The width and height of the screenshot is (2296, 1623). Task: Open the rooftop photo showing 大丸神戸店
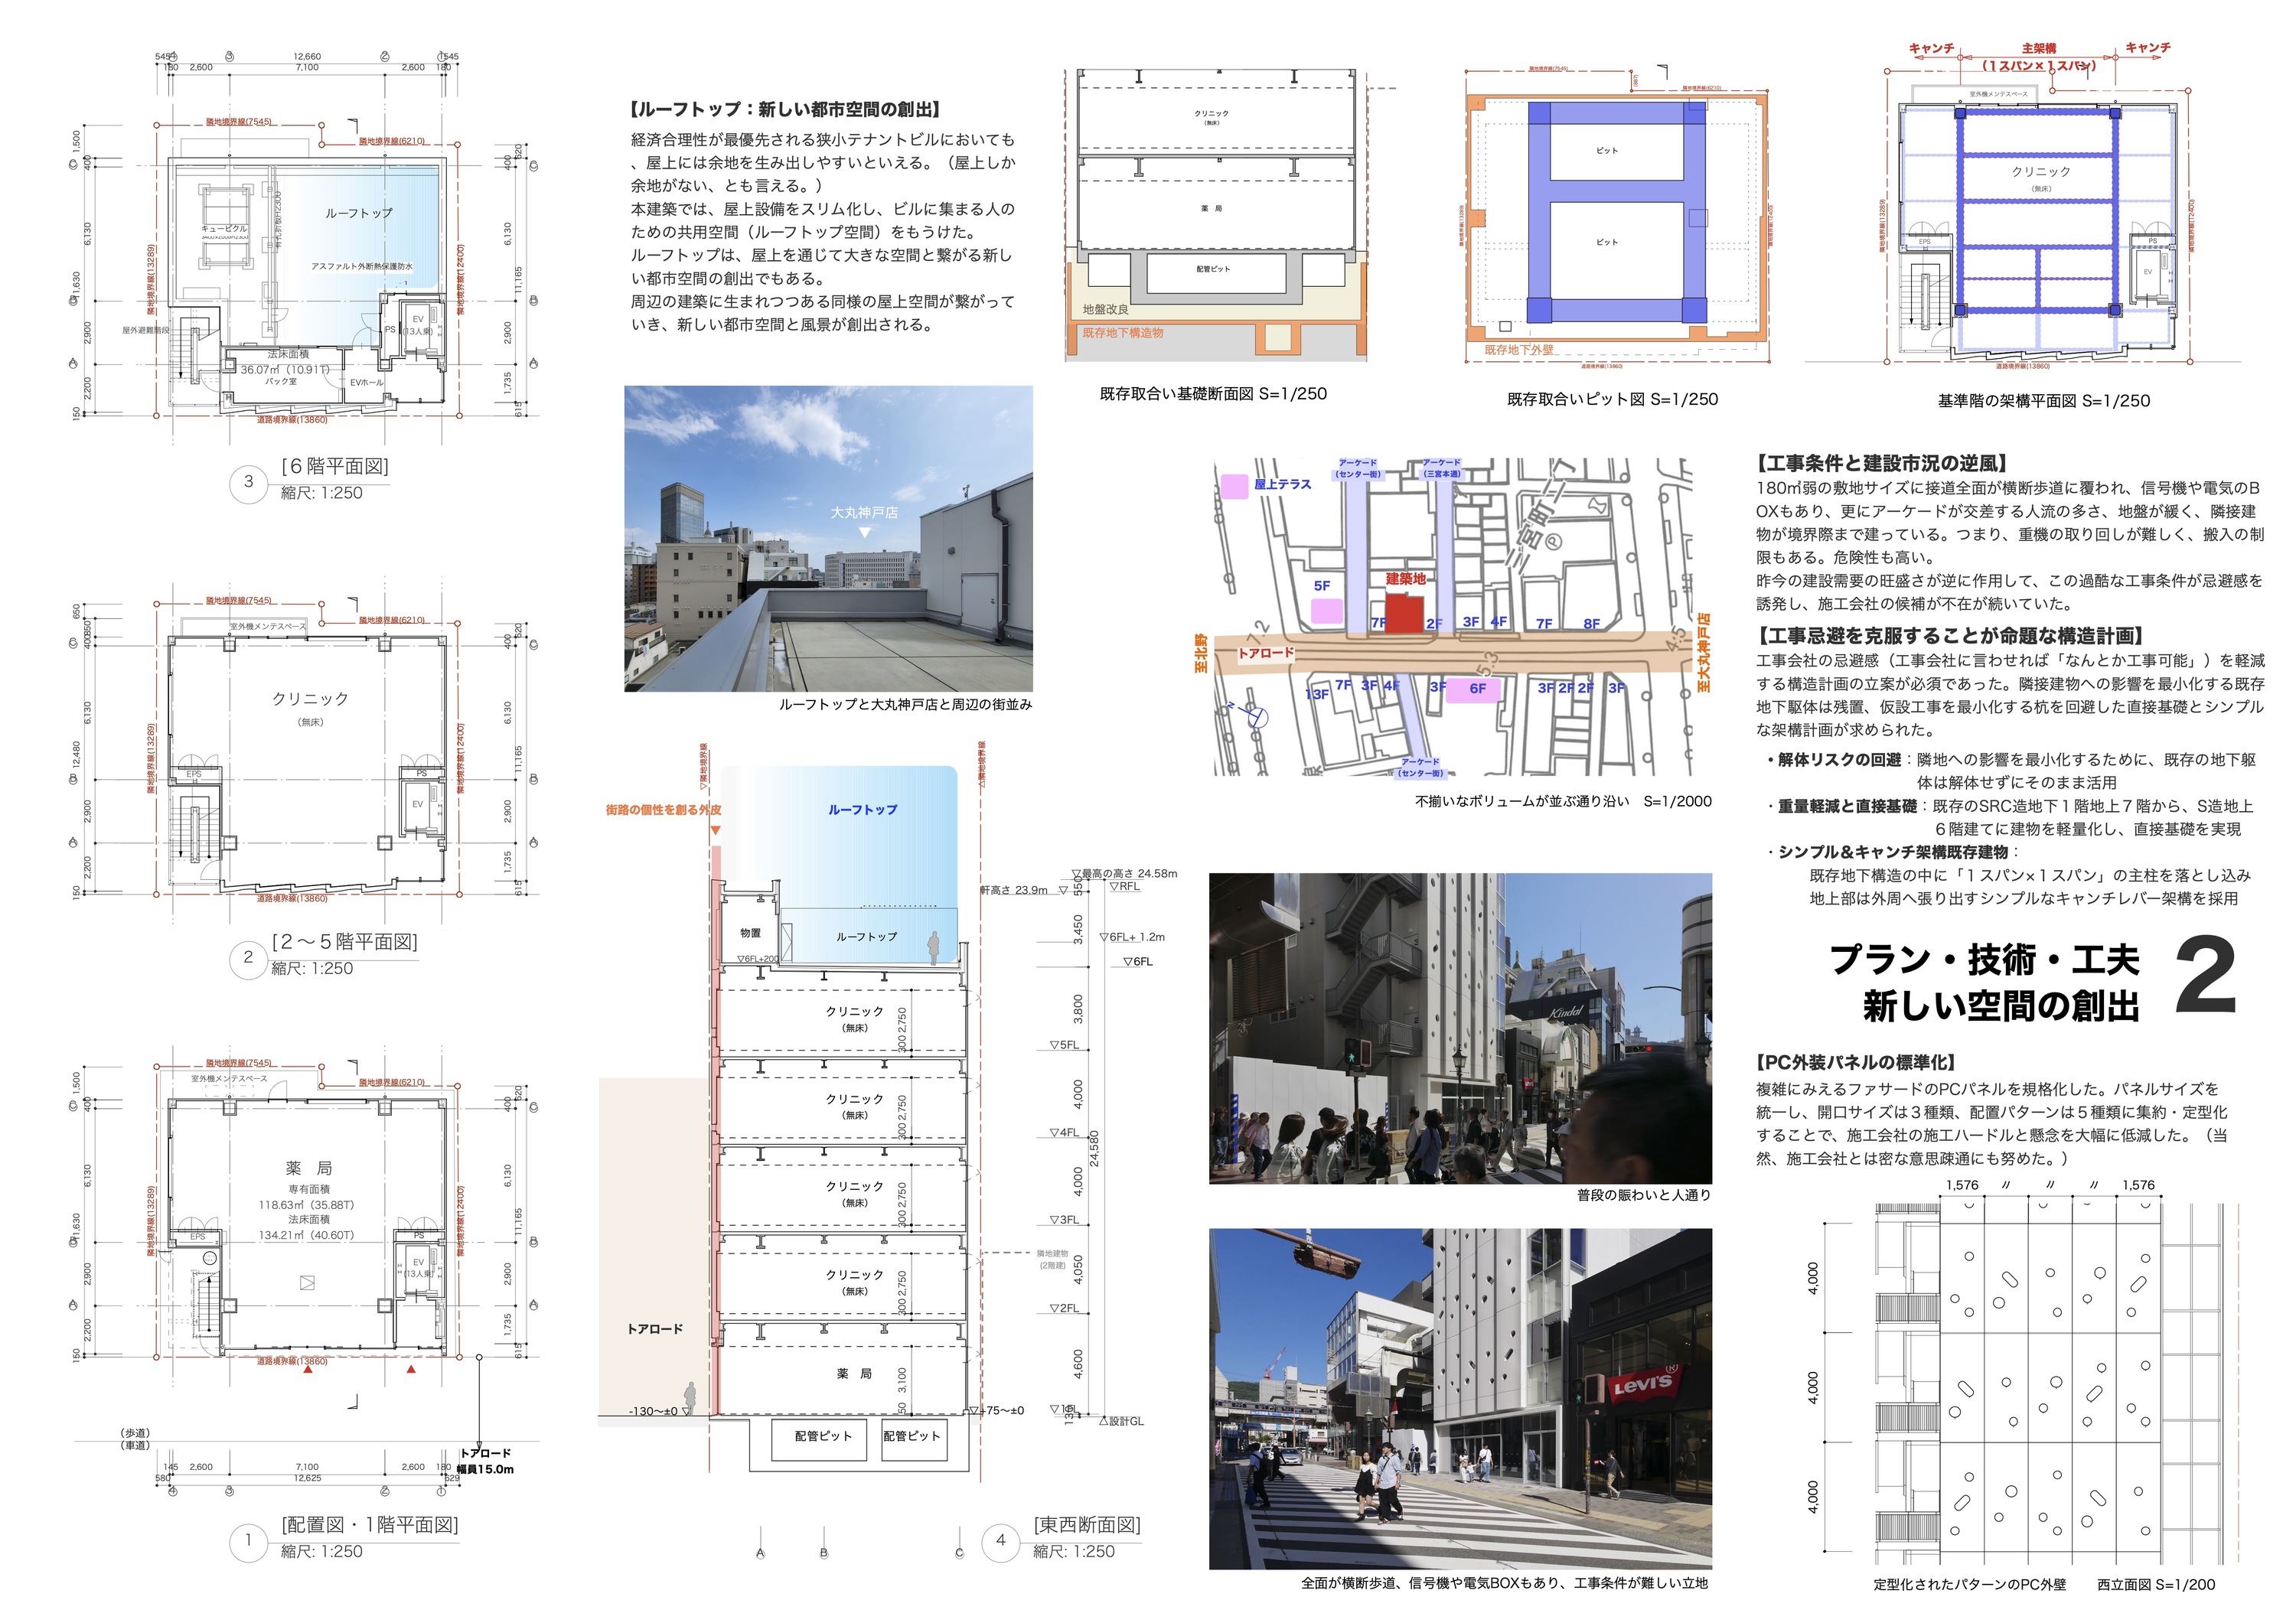click(828, 538)
